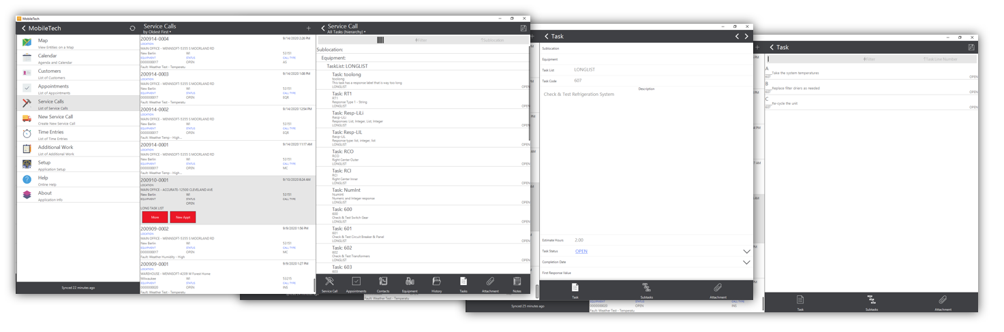Click the barcode scan icon in Service Call
Image resolution: width=1004 pixels, height=332 pixels.
tap(380, 40)
